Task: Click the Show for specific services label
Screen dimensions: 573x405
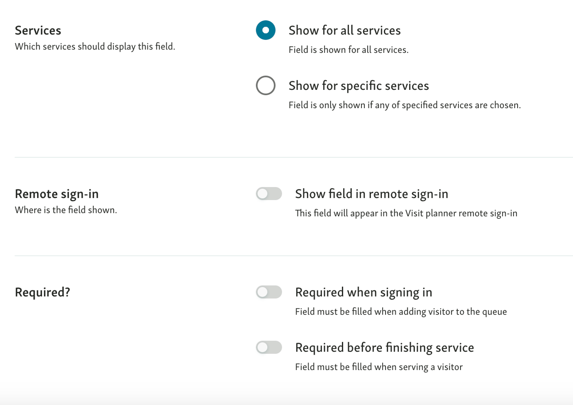Action: click(x=358, y=85)
